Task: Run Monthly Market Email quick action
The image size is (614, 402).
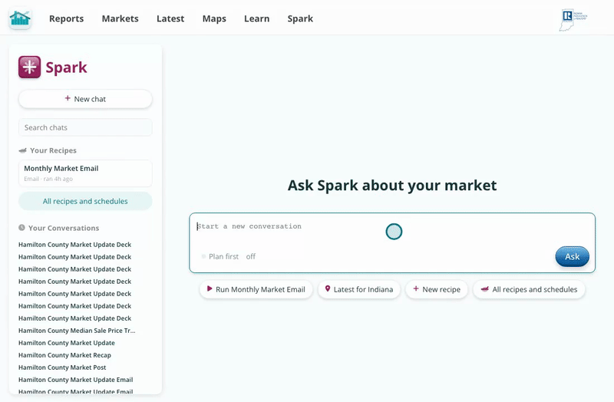Action: (256, 289)
